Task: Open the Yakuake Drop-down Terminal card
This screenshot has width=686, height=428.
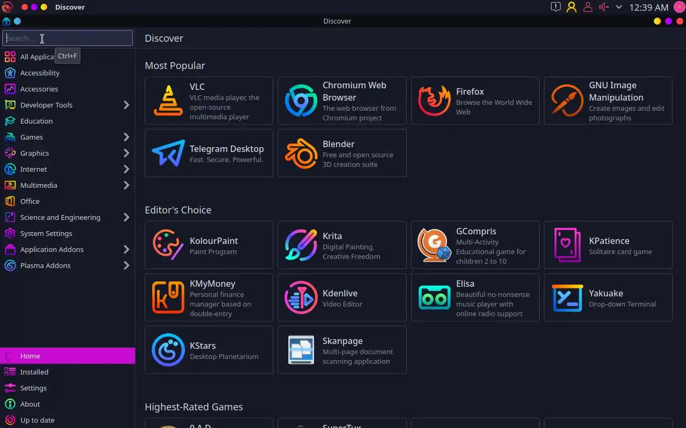Action: 608,297
